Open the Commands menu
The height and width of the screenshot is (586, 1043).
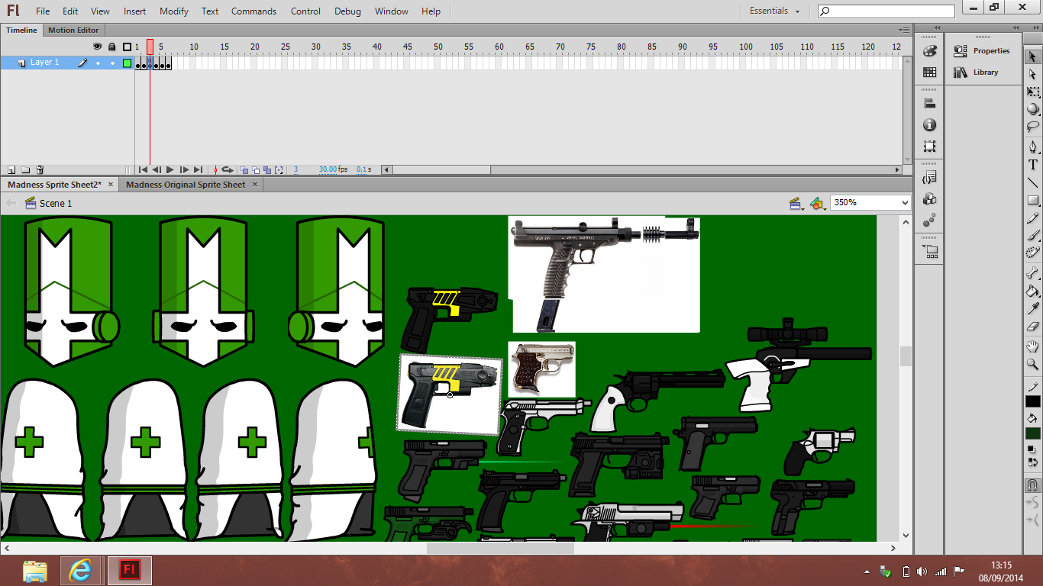pyautogui.click(x=253, y=11)
